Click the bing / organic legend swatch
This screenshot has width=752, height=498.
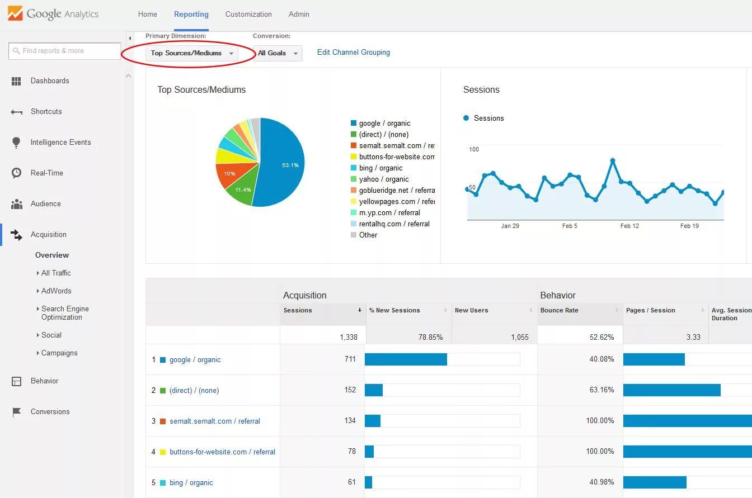point(354,168)
